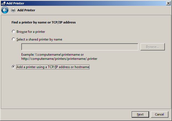Click the http://computername/printers example line
The image size is (172, 121).
click(59, 59)
